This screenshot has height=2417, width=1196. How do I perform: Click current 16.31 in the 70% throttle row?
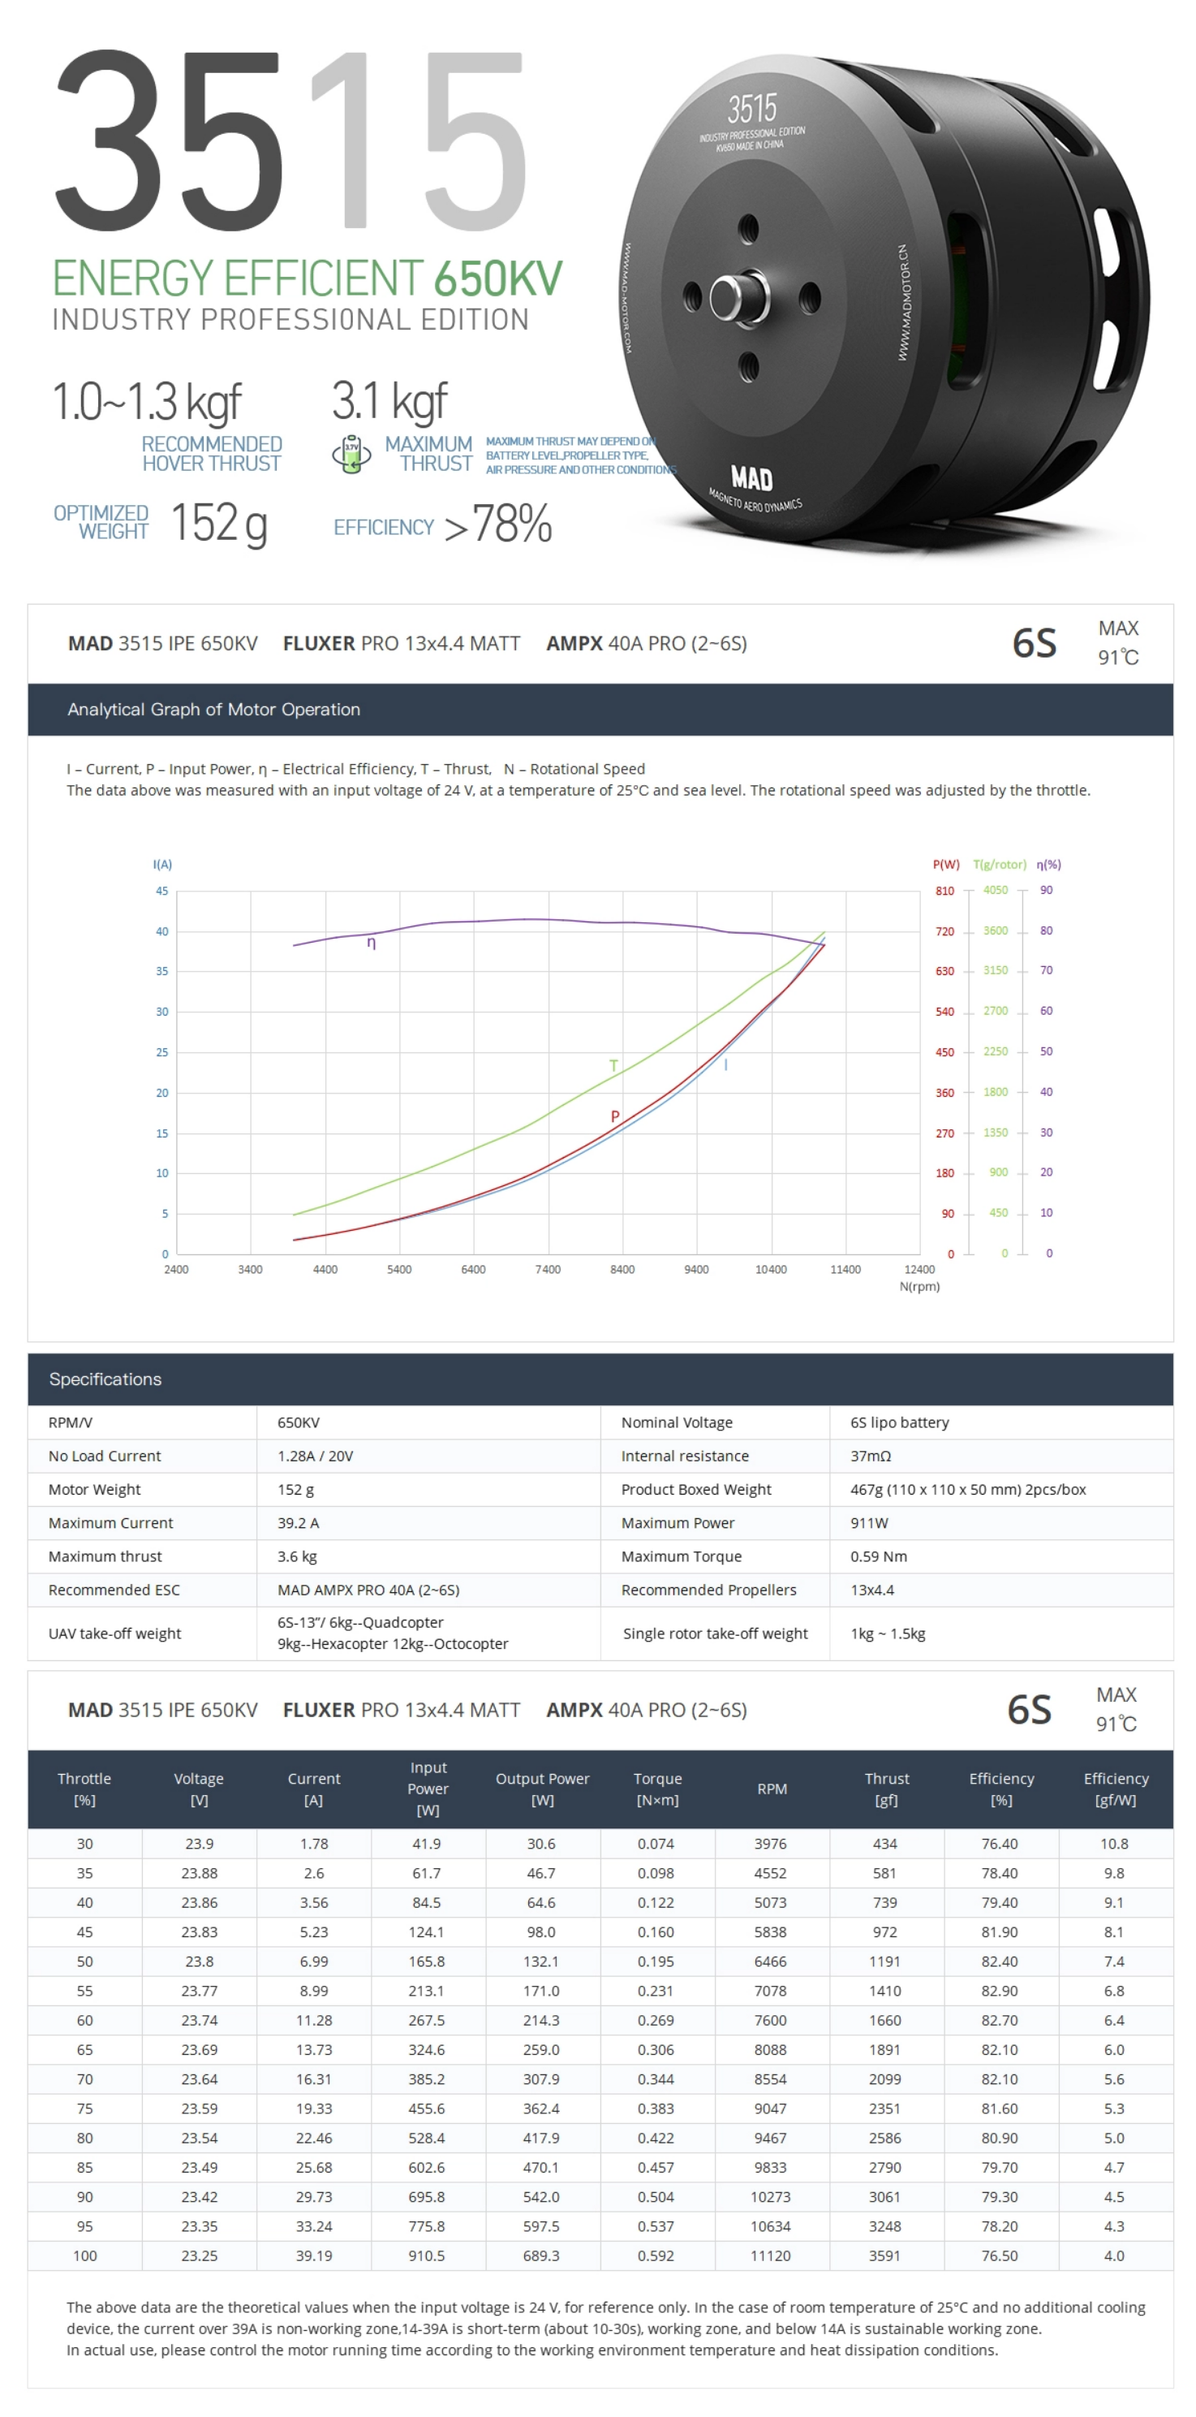pyautogui.click(x=313, y=2079)
